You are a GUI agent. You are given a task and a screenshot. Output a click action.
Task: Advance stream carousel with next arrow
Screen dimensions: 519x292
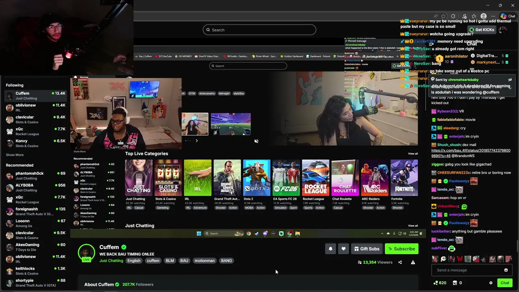(197, 141)
